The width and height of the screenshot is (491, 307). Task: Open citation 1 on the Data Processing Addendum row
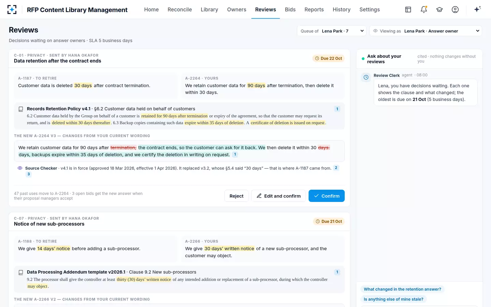pos(337,272)
